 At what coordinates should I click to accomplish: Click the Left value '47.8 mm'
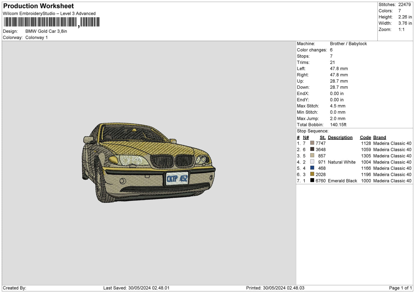click(339, 69)
